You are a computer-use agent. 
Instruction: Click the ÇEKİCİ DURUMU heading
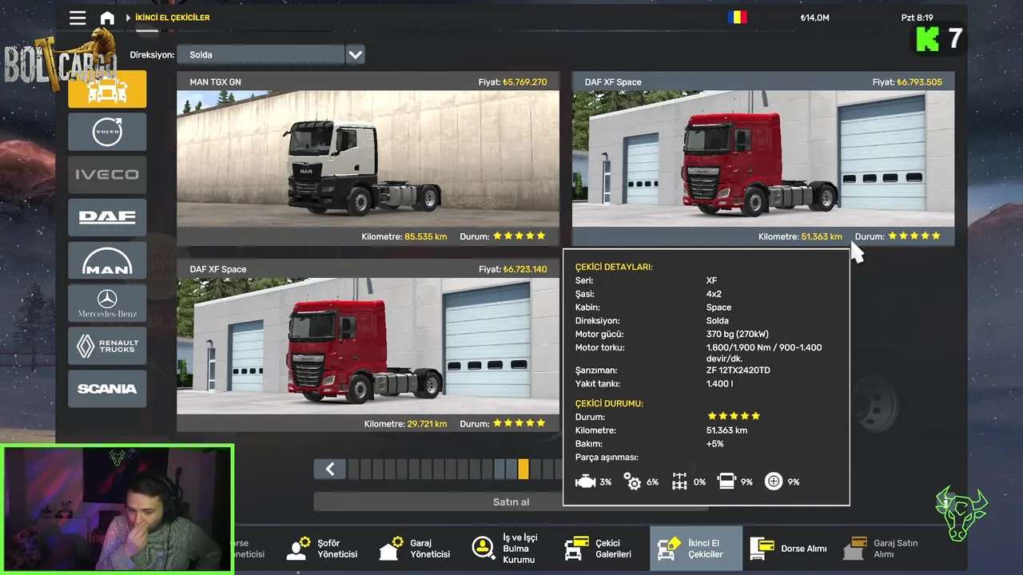pos(609,403)
